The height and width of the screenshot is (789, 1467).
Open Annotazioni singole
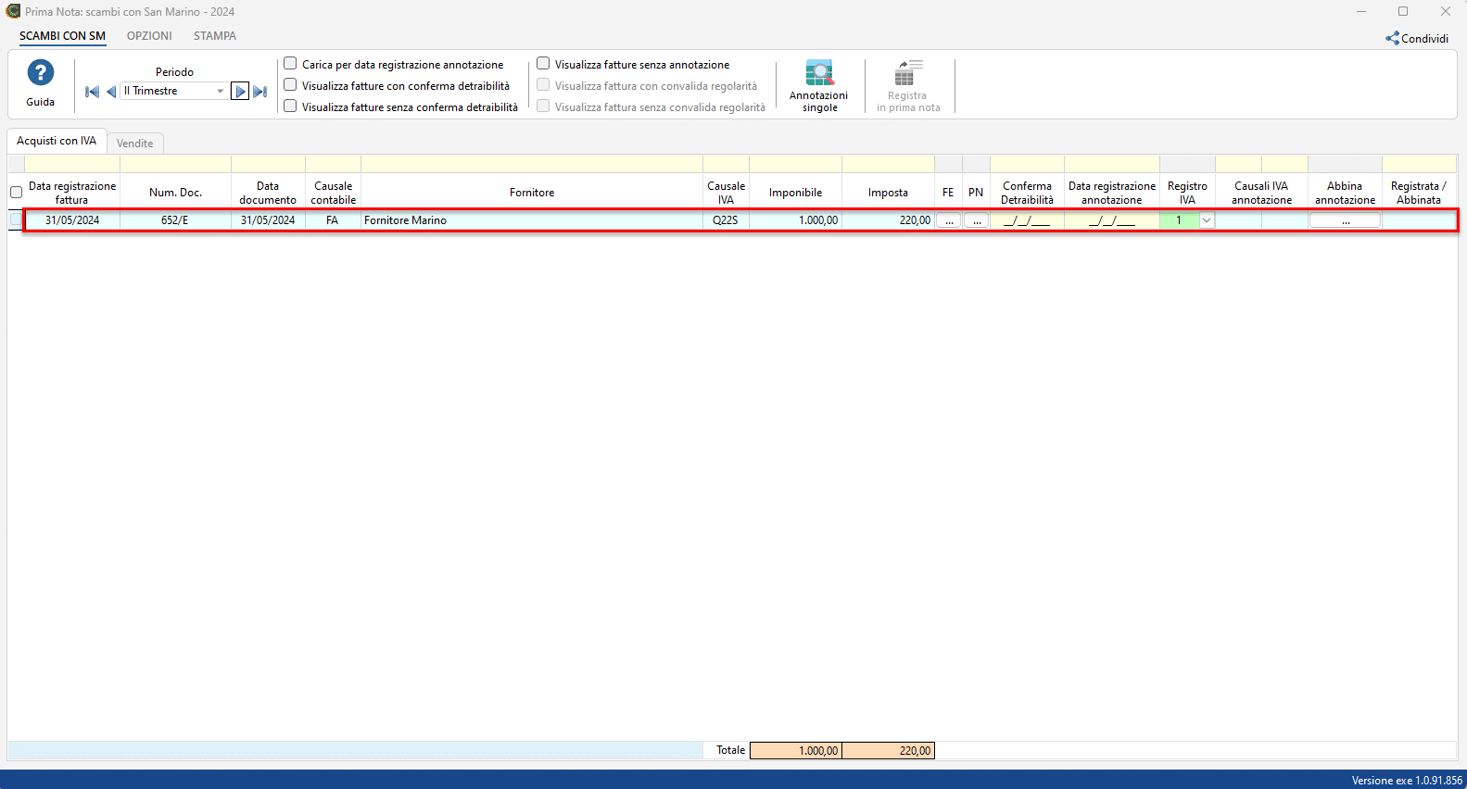coord(819,86)
